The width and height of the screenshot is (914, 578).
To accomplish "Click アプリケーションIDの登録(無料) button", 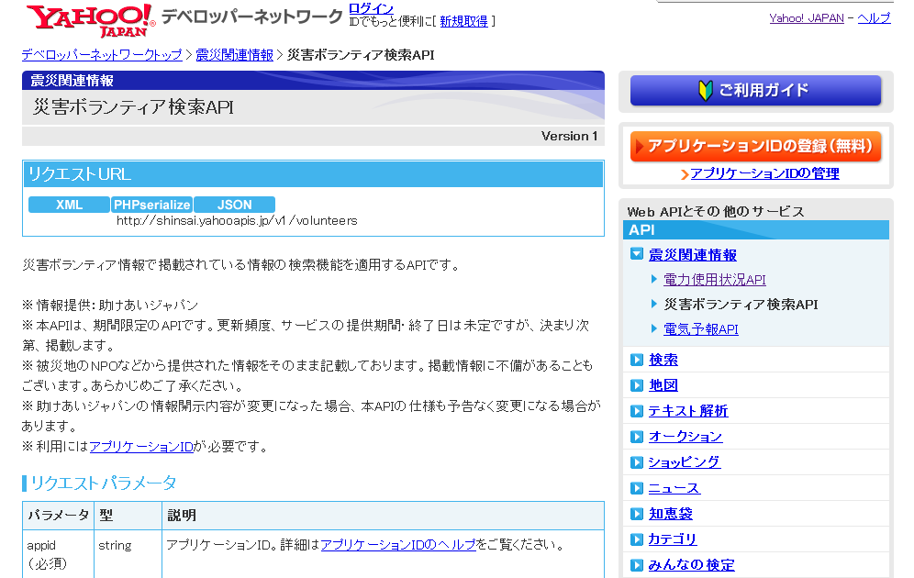I will pos(755,146).
